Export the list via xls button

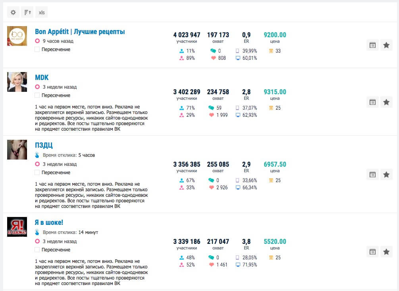click(42, 12)
